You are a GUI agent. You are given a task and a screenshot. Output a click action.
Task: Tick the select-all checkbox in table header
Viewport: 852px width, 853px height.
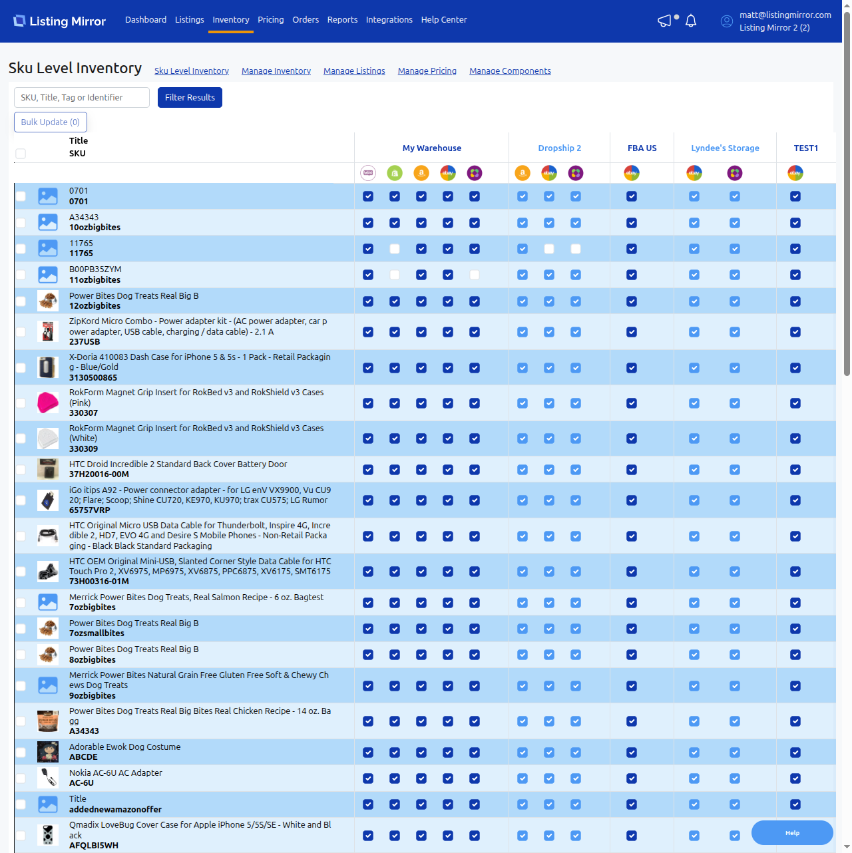[x=21, y=154]
